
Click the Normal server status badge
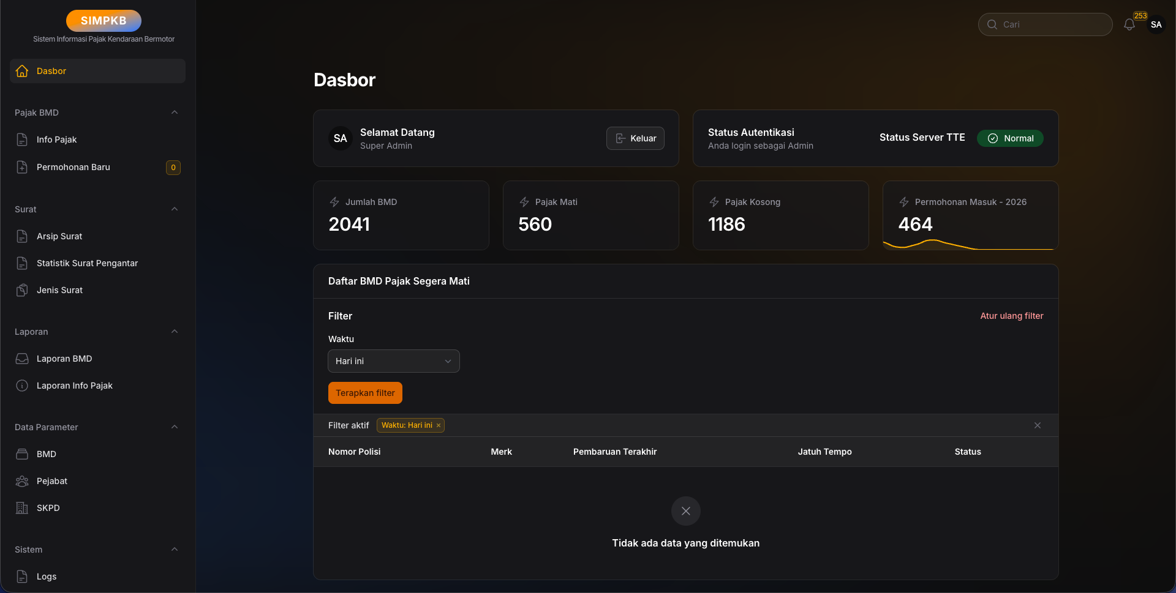tap(1010, 138)
